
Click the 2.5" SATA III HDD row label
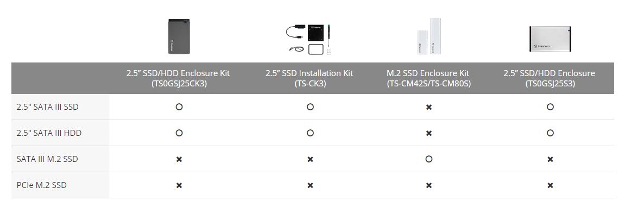click(49, 133)
